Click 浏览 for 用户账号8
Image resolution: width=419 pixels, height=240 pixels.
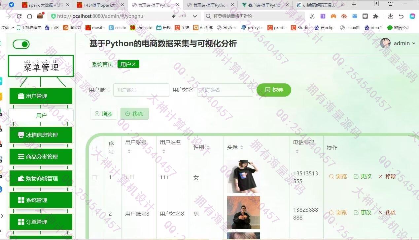pyautogui.click(x=338, y=213)
